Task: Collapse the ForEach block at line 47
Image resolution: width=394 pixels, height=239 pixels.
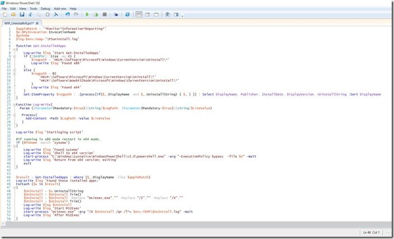Action: pyautogui.click(x=15, y=188)
